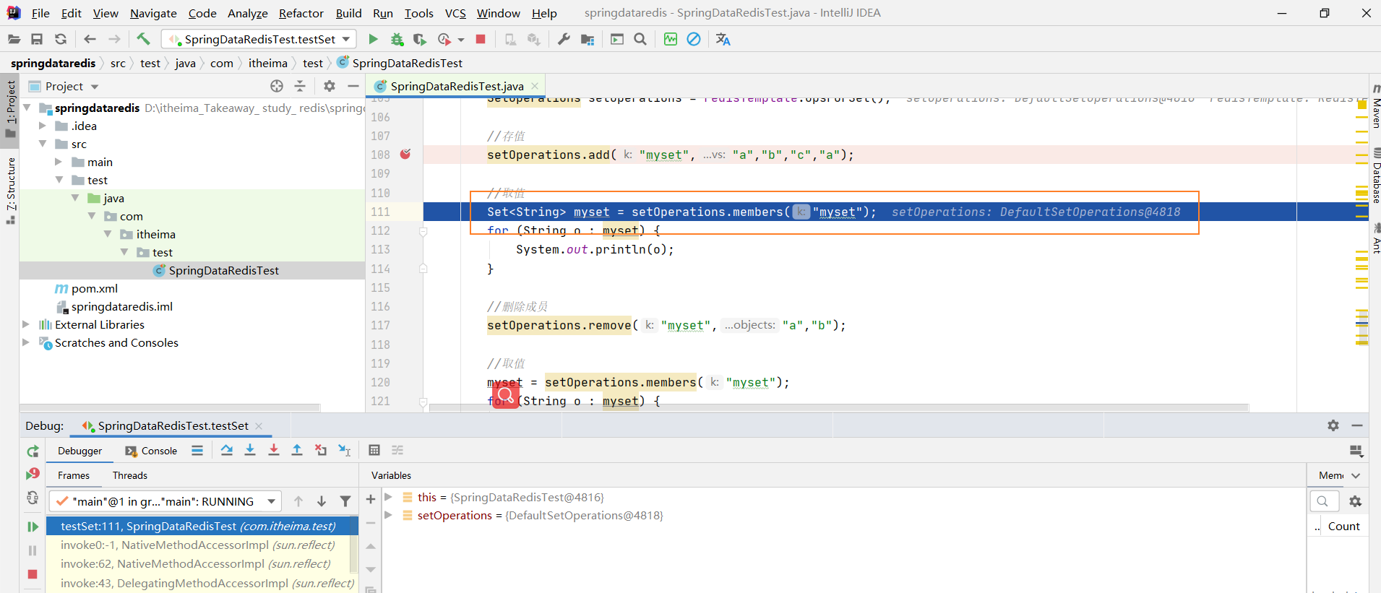The height and width of the screenshot is (593, 1381).
Task: Switch to the Console tab
Action: 151,451
